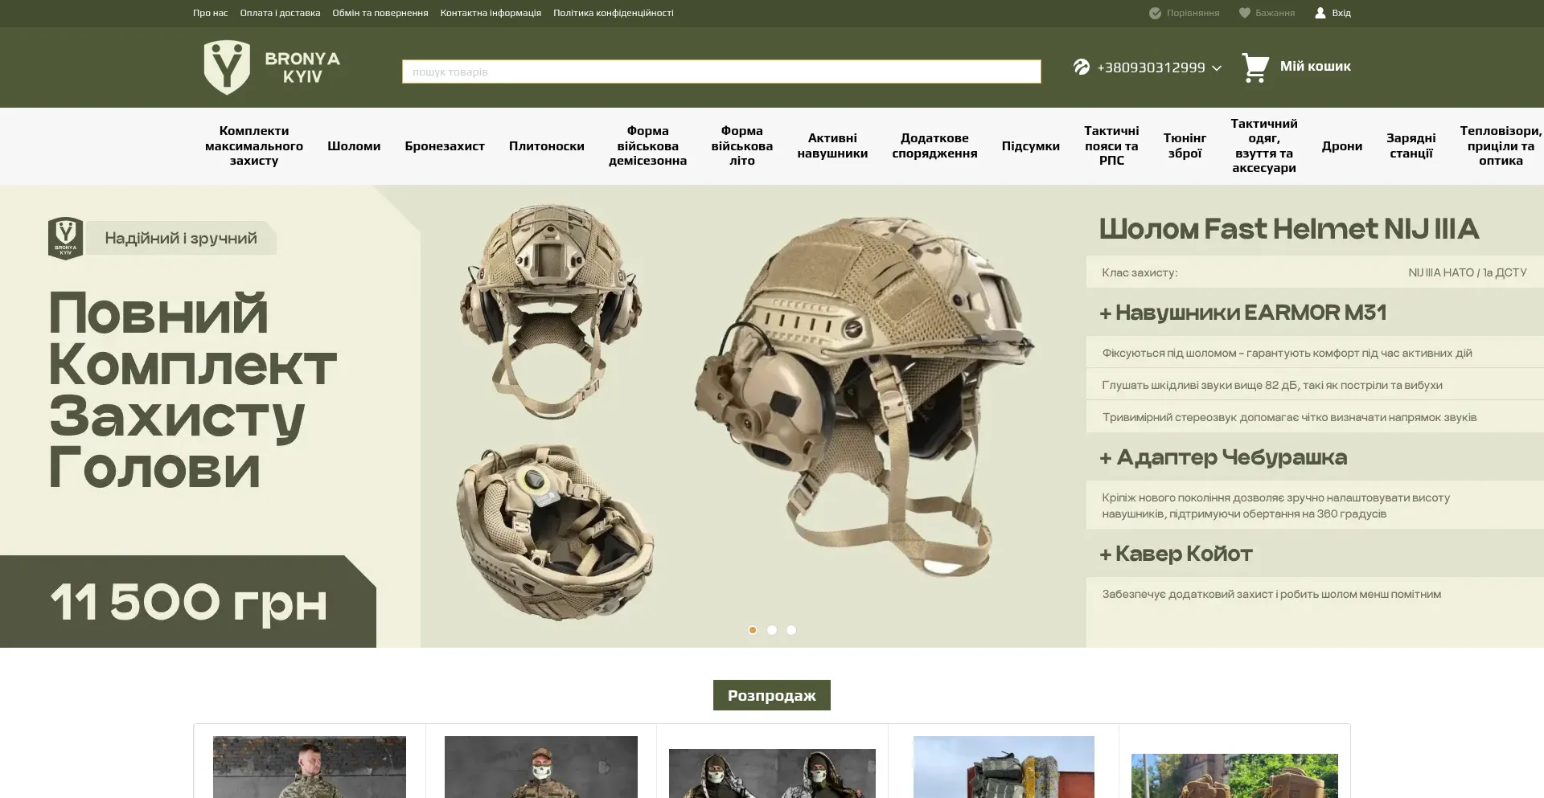The image size is (1544, 798).
Task: Click the first sale product thumbnail
Action: point(310,767)
